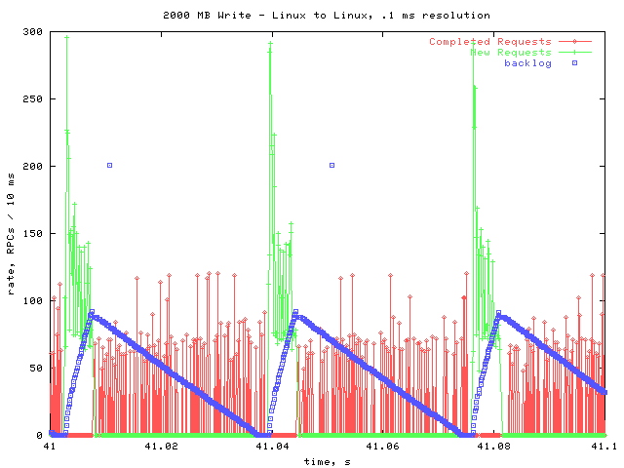This screenshot has height=468, width=624.
Task: Click the blue backlog legend square marker
Action: 574,63
